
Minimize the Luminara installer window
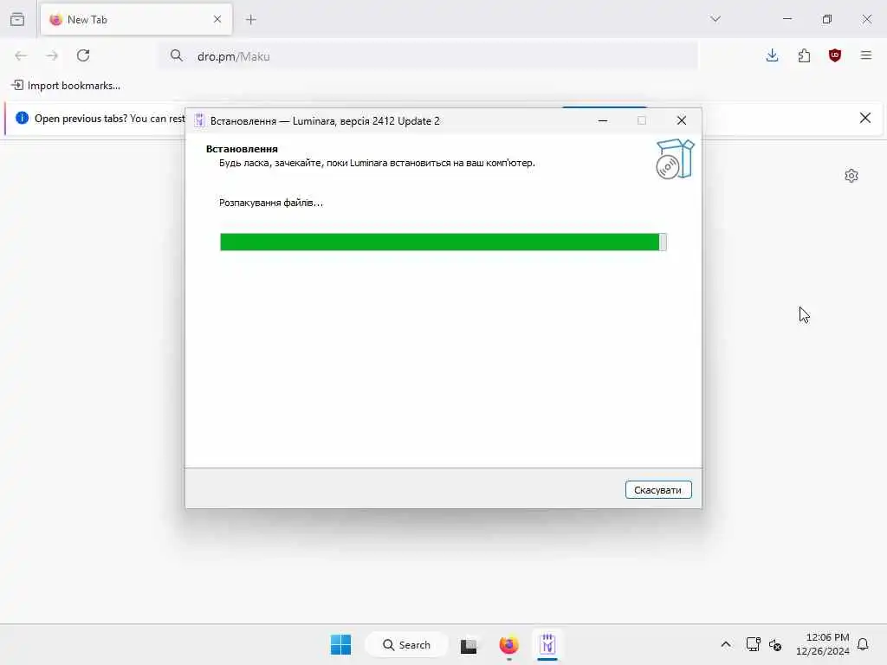(603, 120)
